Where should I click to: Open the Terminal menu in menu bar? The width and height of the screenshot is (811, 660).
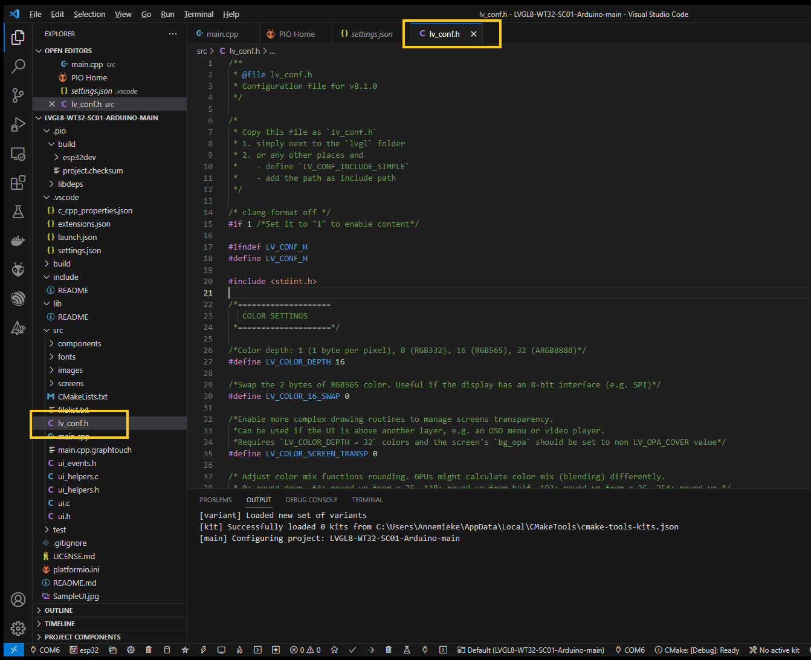pyautogui.click(x=199, y=14)
